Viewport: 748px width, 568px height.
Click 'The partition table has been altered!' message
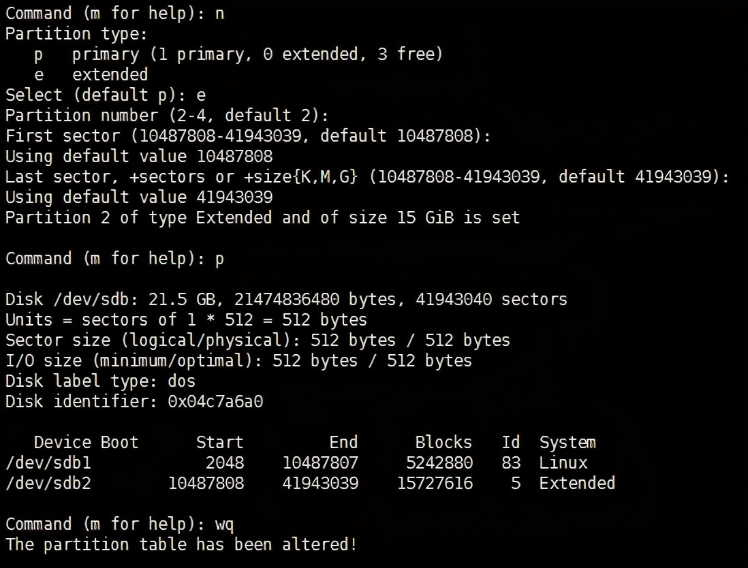pos(181,545)
